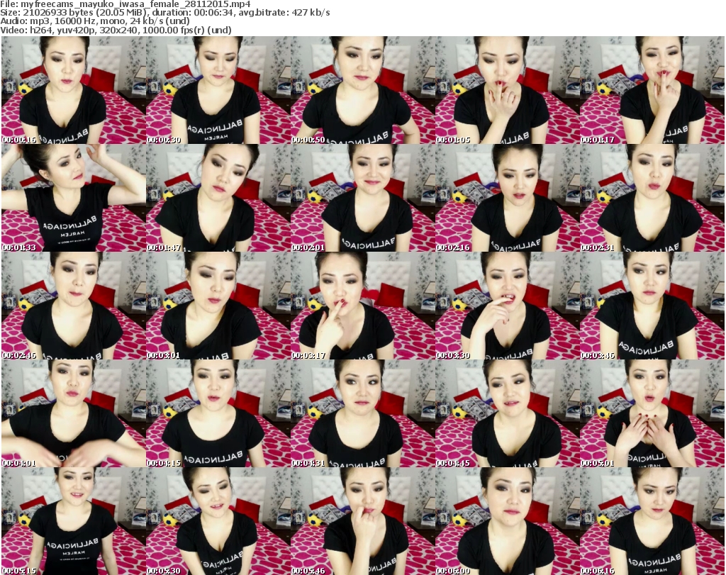
Task: Click the 'Size: 21026933 bytes' info line
Action: (165, 13)
